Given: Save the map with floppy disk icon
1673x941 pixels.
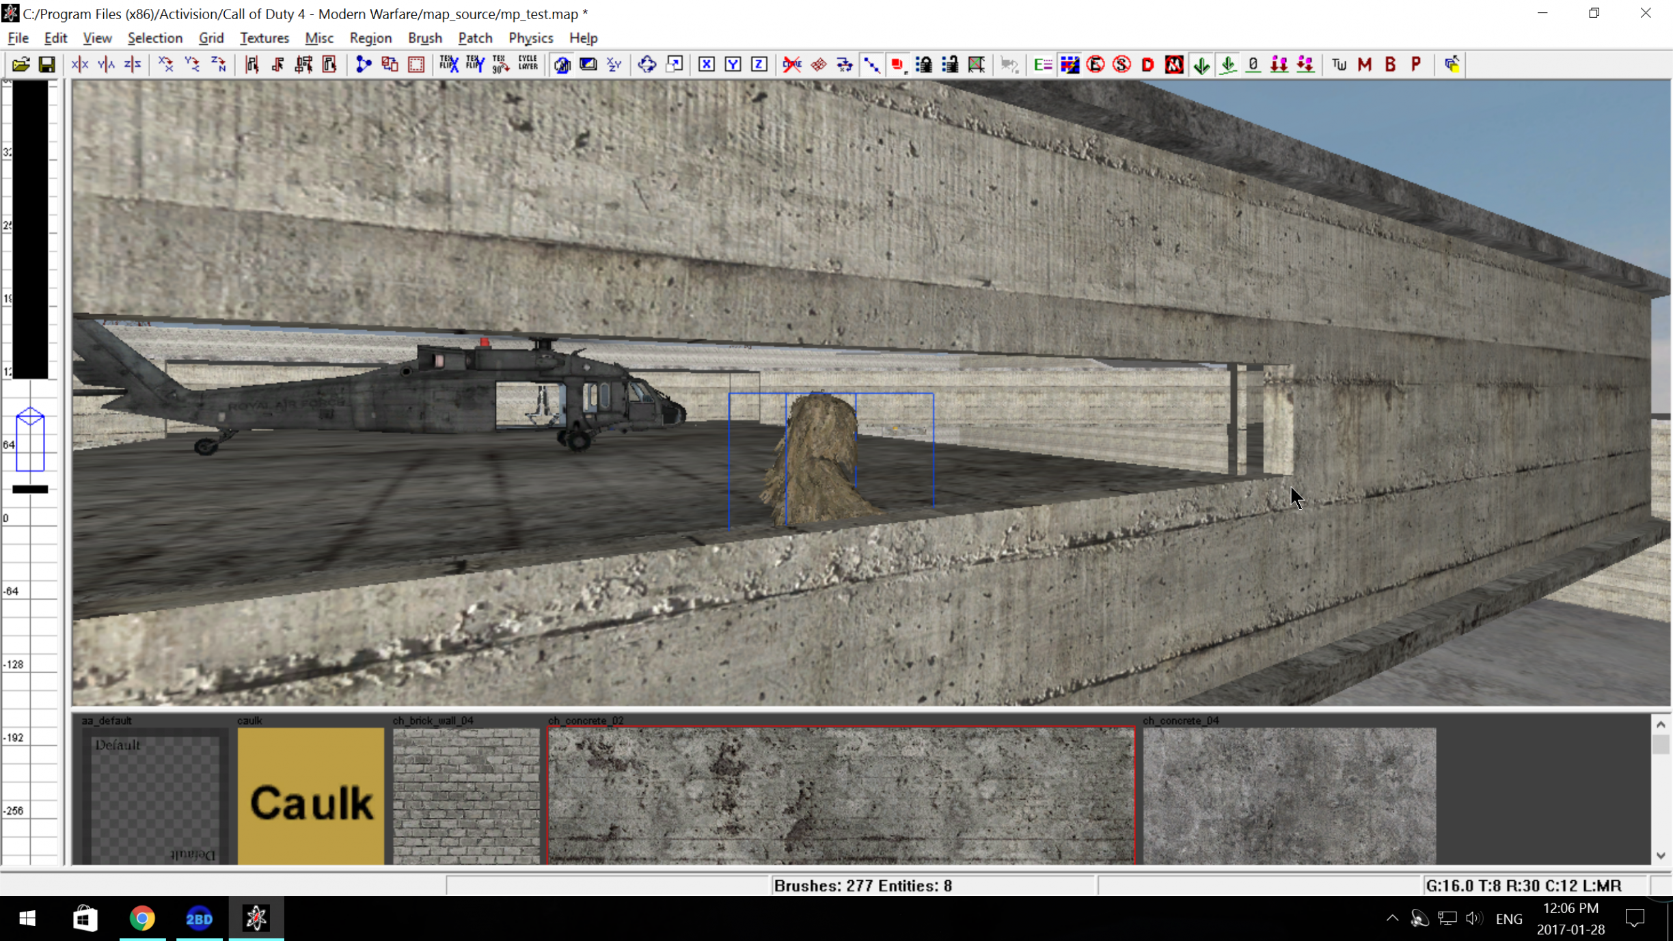Looking at the screenshot, I should pos(46,64).
